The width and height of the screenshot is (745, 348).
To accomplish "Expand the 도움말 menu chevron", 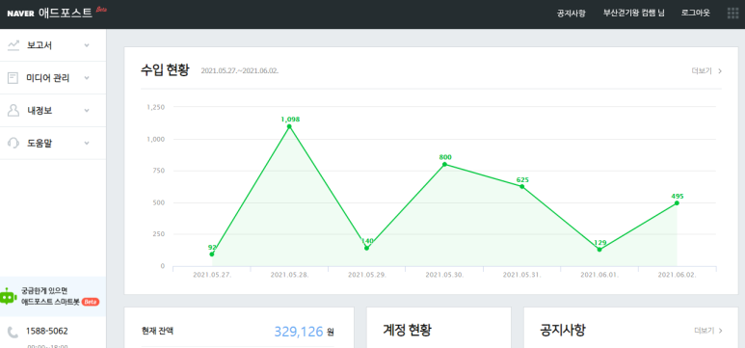I will pyautogui.click(x=87, y=143).
